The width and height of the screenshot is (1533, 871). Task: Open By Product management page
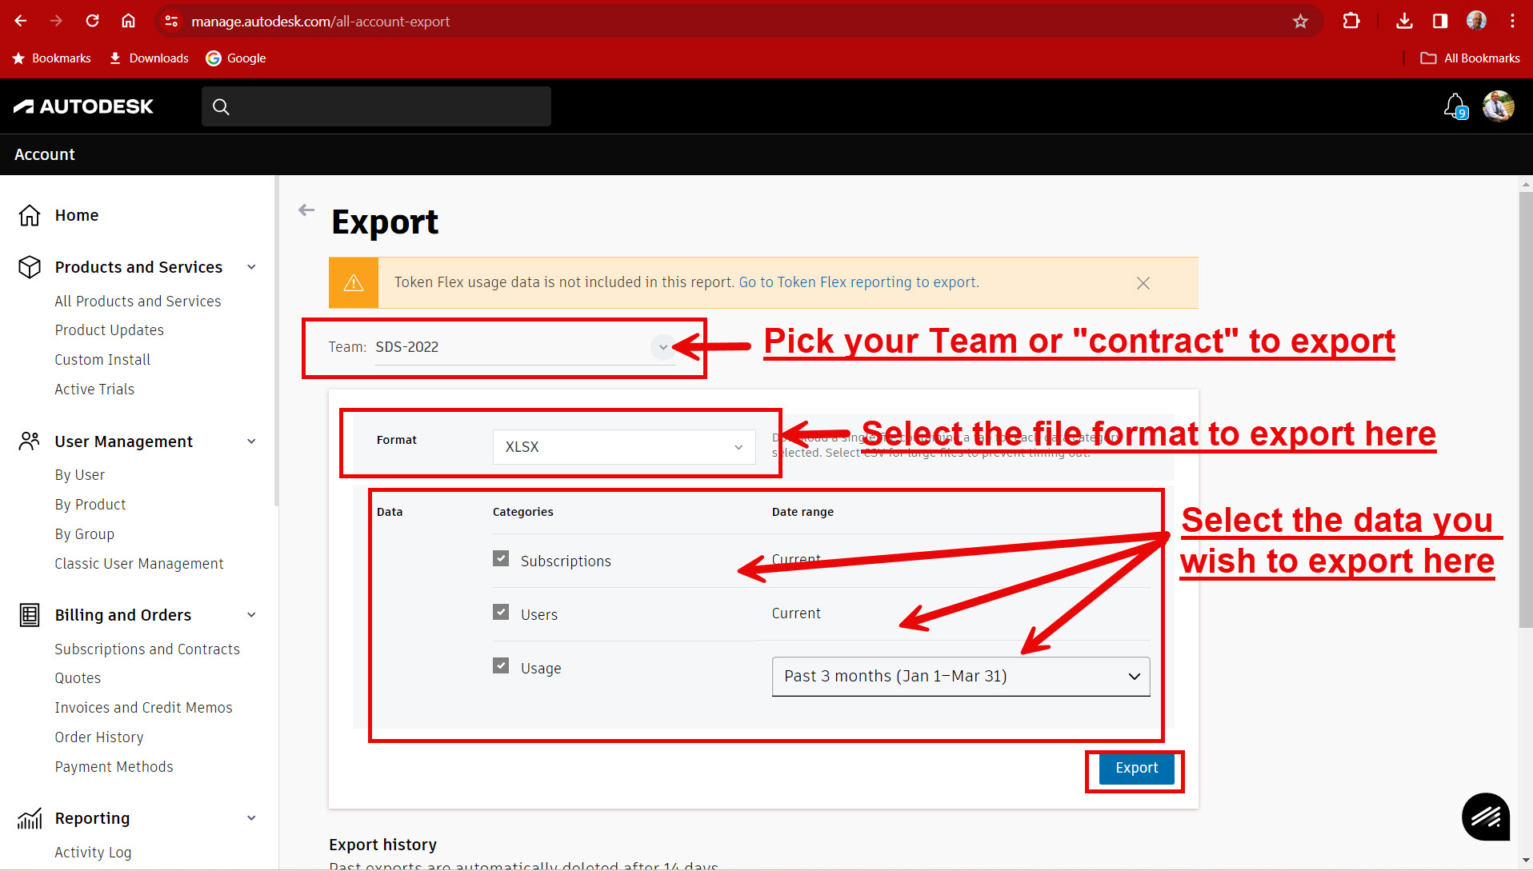click(90, 505)
